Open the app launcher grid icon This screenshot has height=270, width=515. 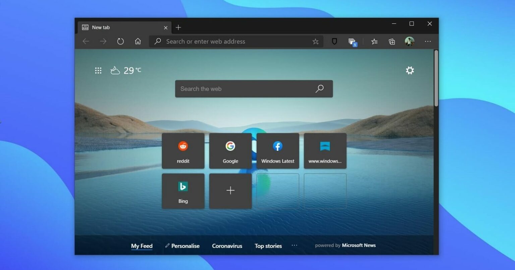pos(98,70)
